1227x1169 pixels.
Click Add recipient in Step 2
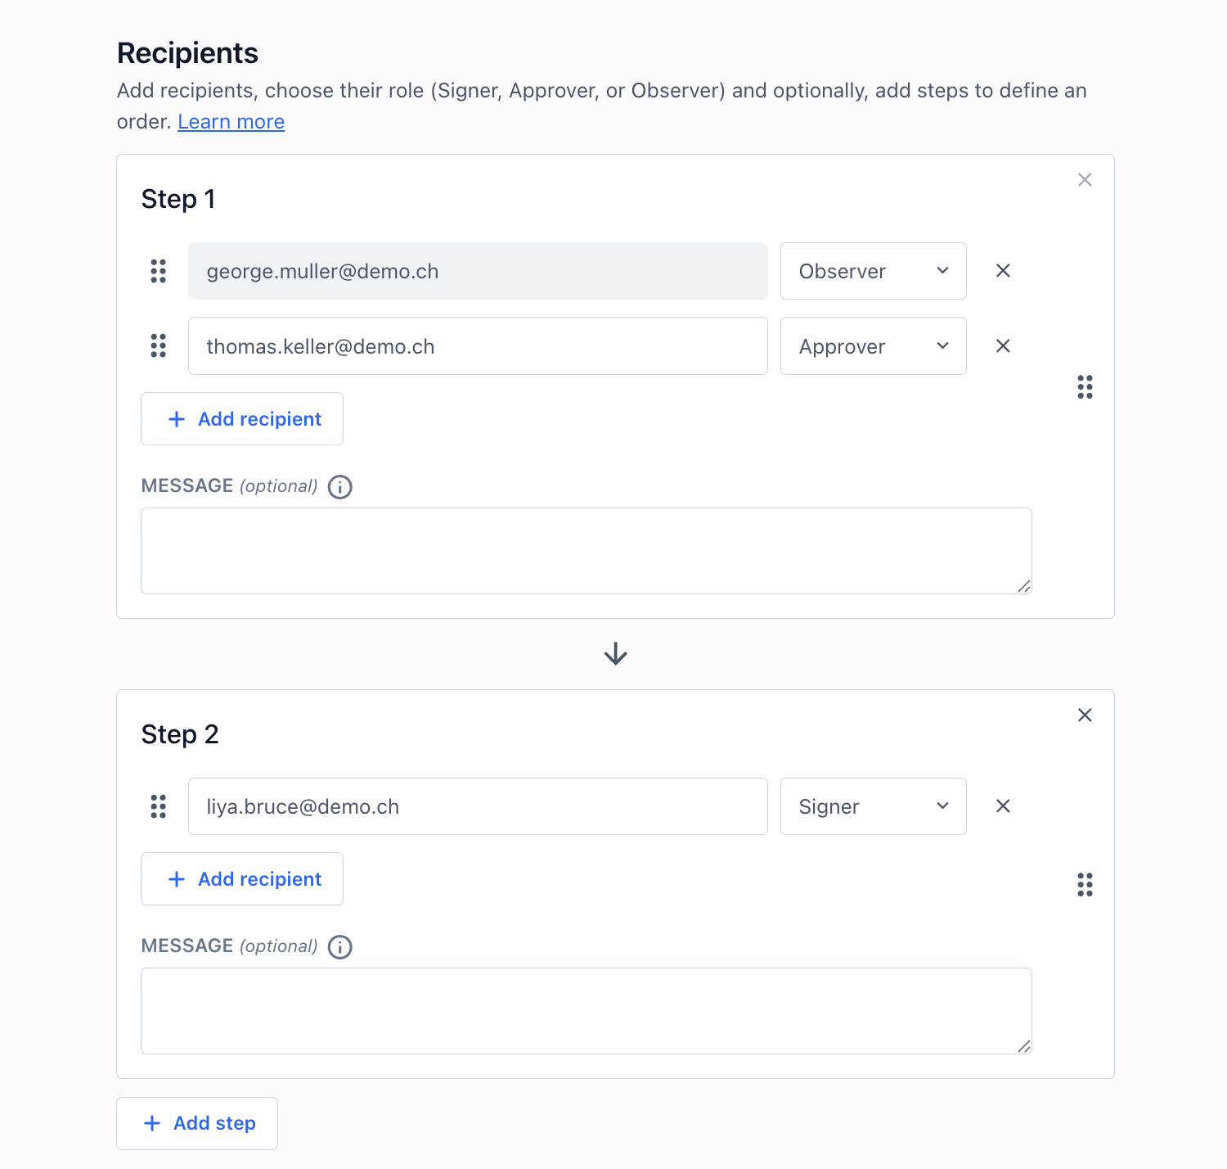click(242, 879)
